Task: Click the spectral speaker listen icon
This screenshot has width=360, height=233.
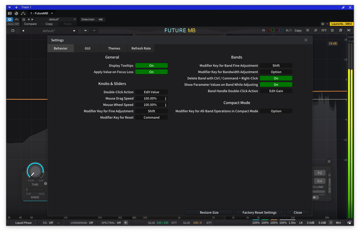Action: click(x=126, y=223)
